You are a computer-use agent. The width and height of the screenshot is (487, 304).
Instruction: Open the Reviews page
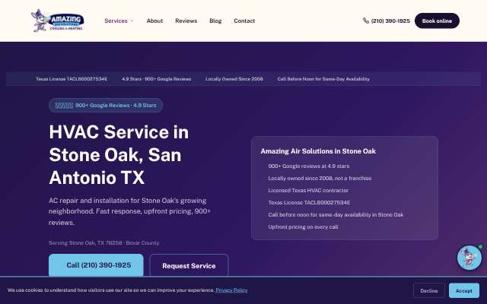186,21
